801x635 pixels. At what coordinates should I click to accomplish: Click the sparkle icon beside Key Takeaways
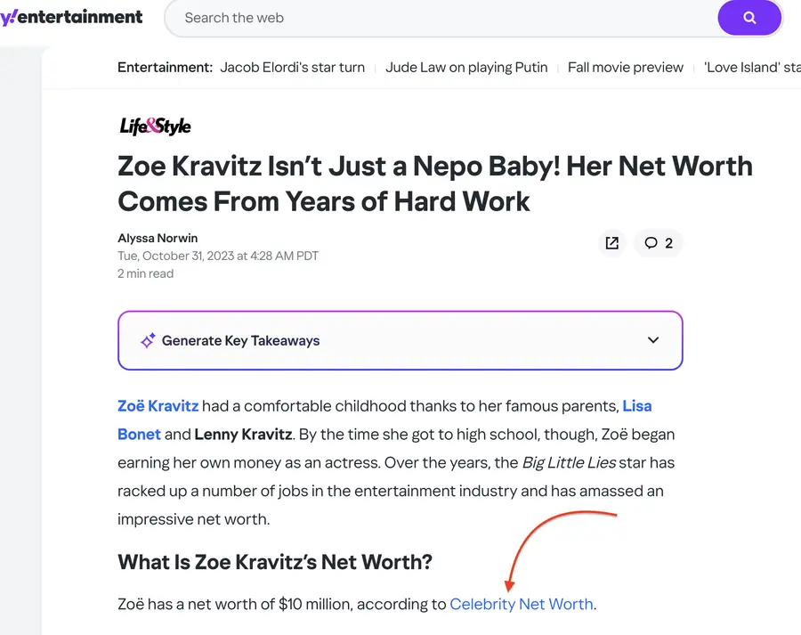point(148,340)
